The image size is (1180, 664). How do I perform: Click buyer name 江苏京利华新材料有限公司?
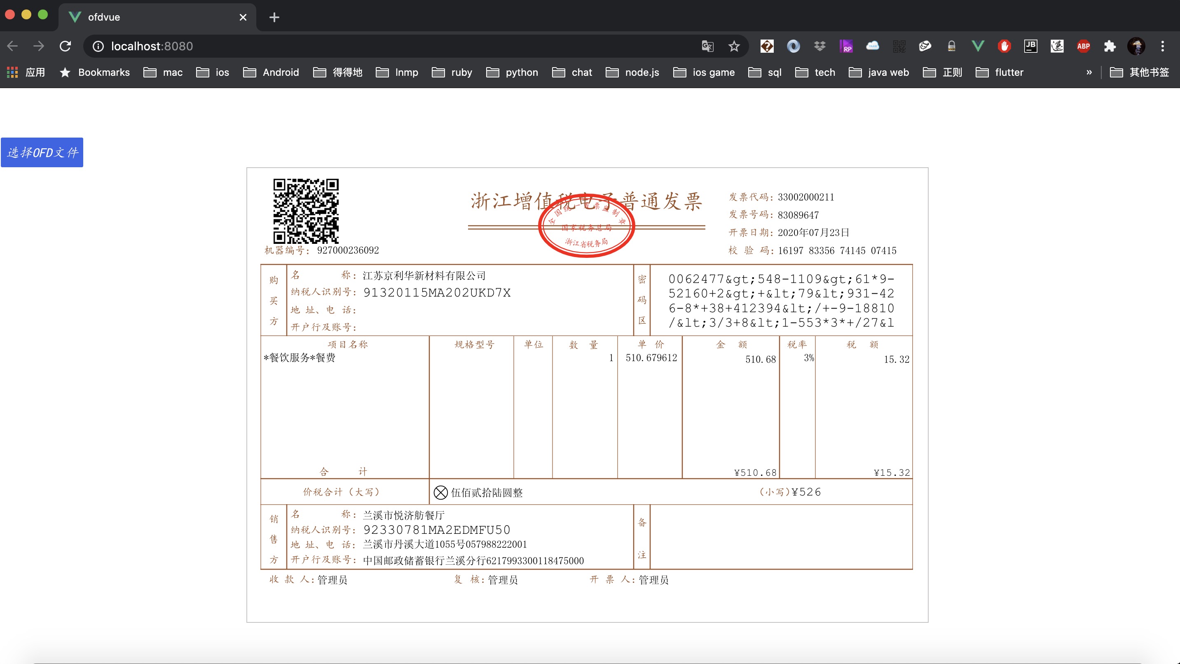point(424,276)
